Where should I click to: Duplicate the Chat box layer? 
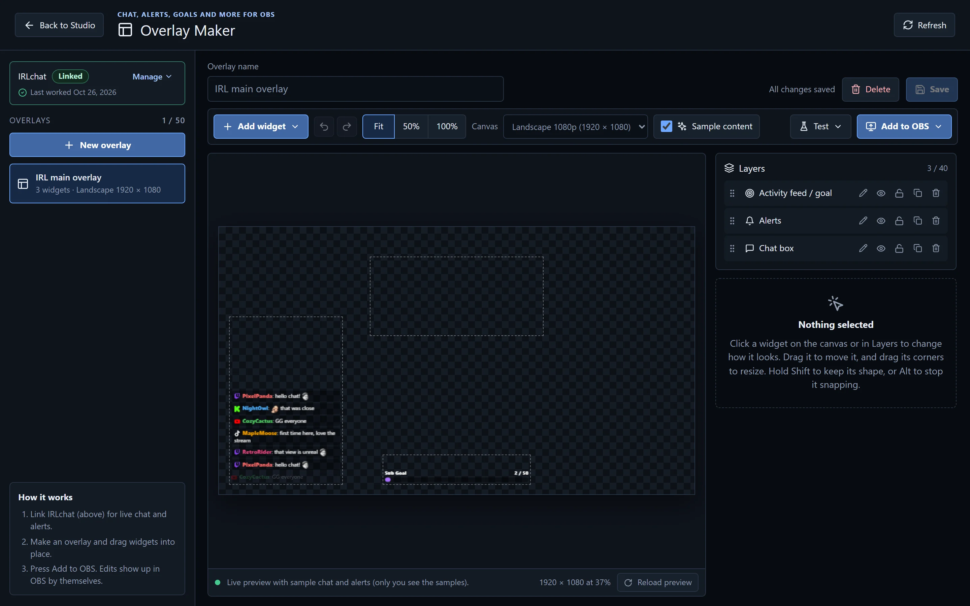point(917,248)
